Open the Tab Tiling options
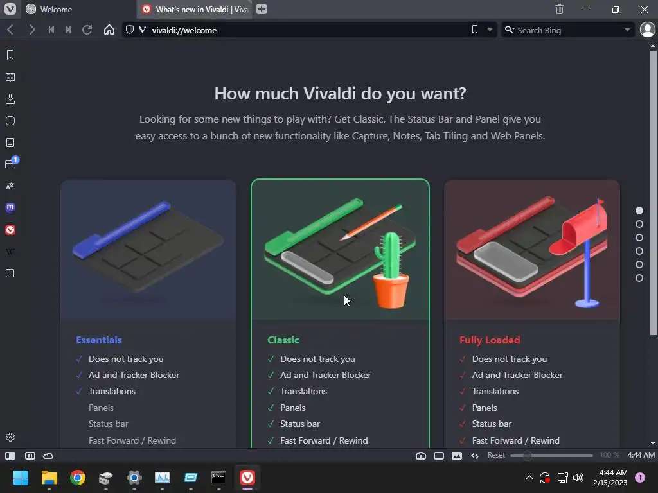 [x=438, y=456]
